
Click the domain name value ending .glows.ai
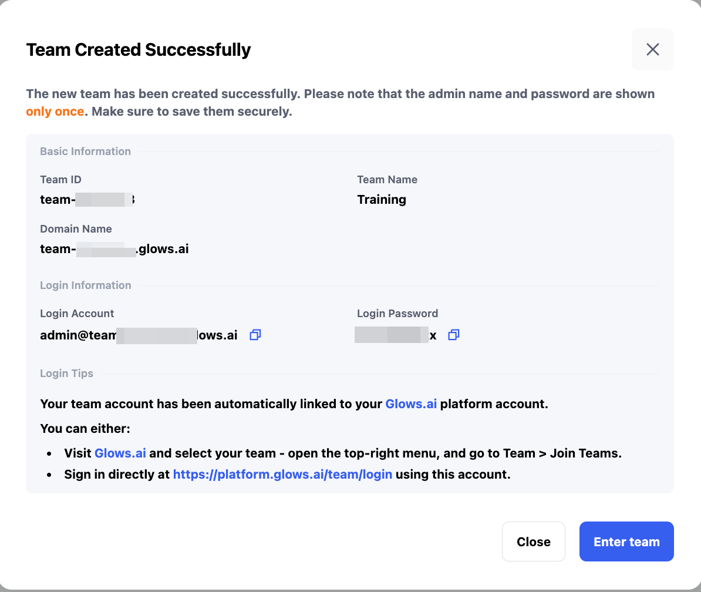coord(114,249)
